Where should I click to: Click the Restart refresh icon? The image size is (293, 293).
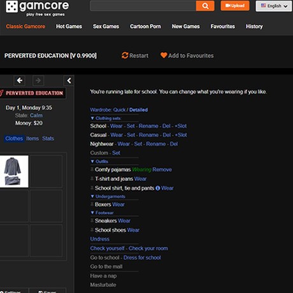(x=125, y=55)
